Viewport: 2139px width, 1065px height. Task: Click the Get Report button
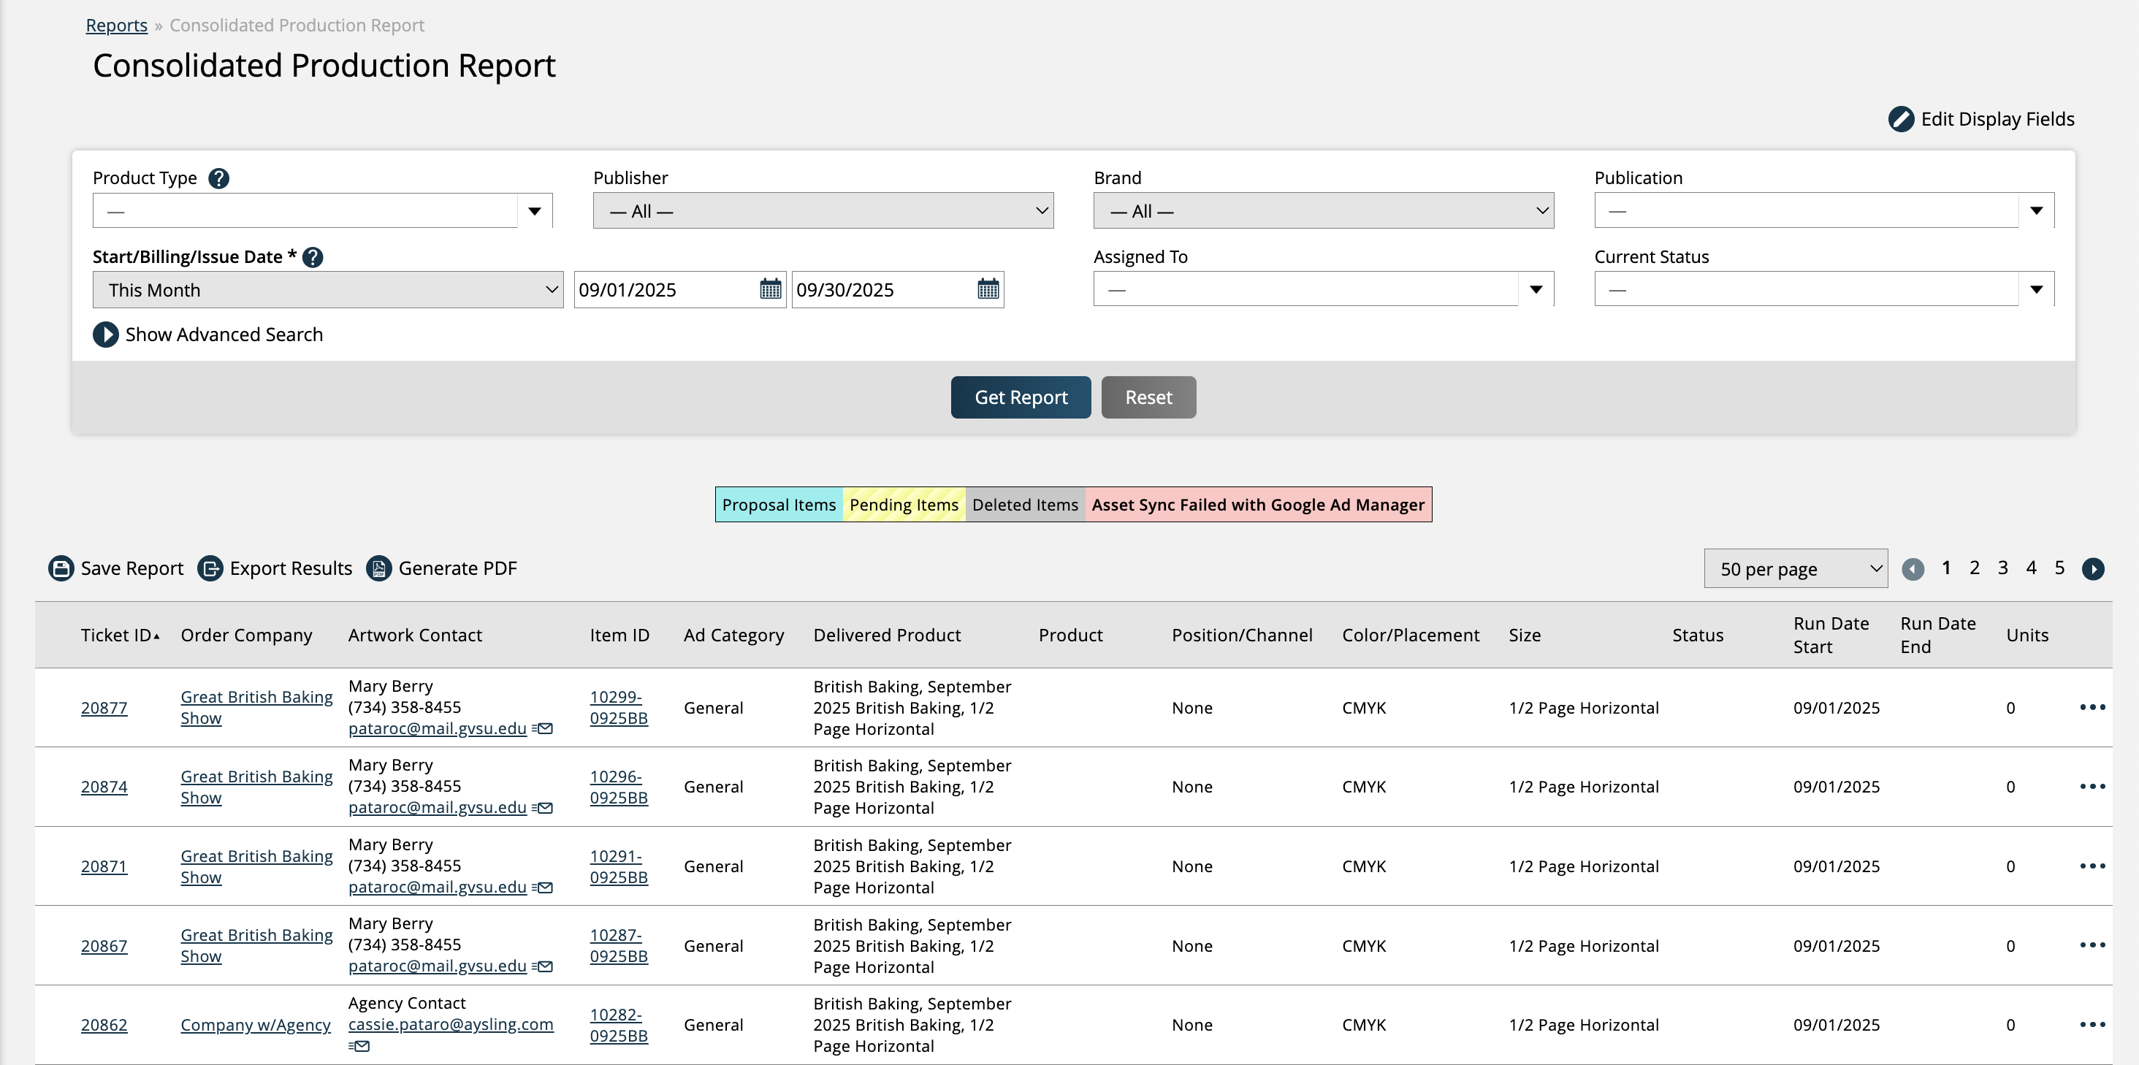pyautogui.click(x=1020, y=397)
